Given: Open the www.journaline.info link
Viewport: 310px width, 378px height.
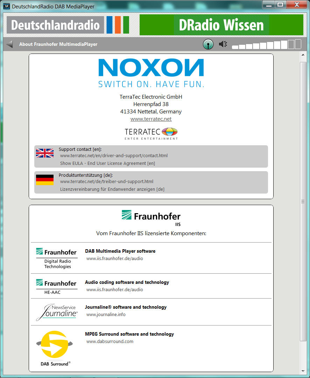Looking at the screenshot, I should (106, 314).
